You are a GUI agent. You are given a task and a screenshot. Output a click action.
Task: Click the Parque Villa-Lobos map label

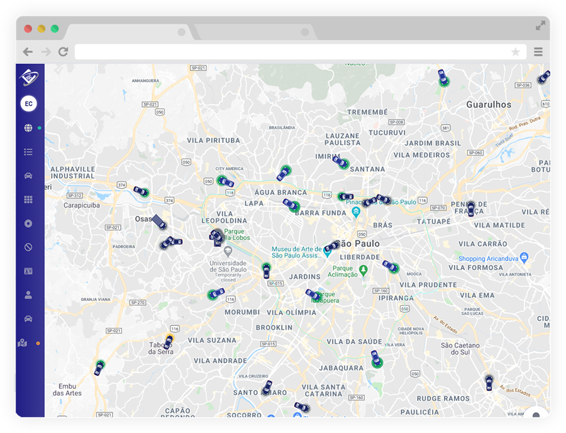(236, 234)
